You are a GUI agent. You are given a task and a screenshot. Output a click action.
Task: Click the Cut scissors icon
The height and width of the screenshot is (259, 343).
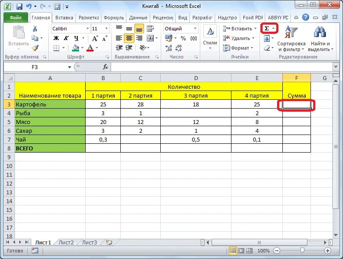click(35, 29)
